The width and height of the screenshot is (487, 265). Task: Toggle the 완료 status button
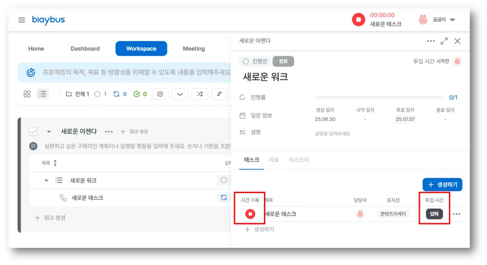coord(283,61)
